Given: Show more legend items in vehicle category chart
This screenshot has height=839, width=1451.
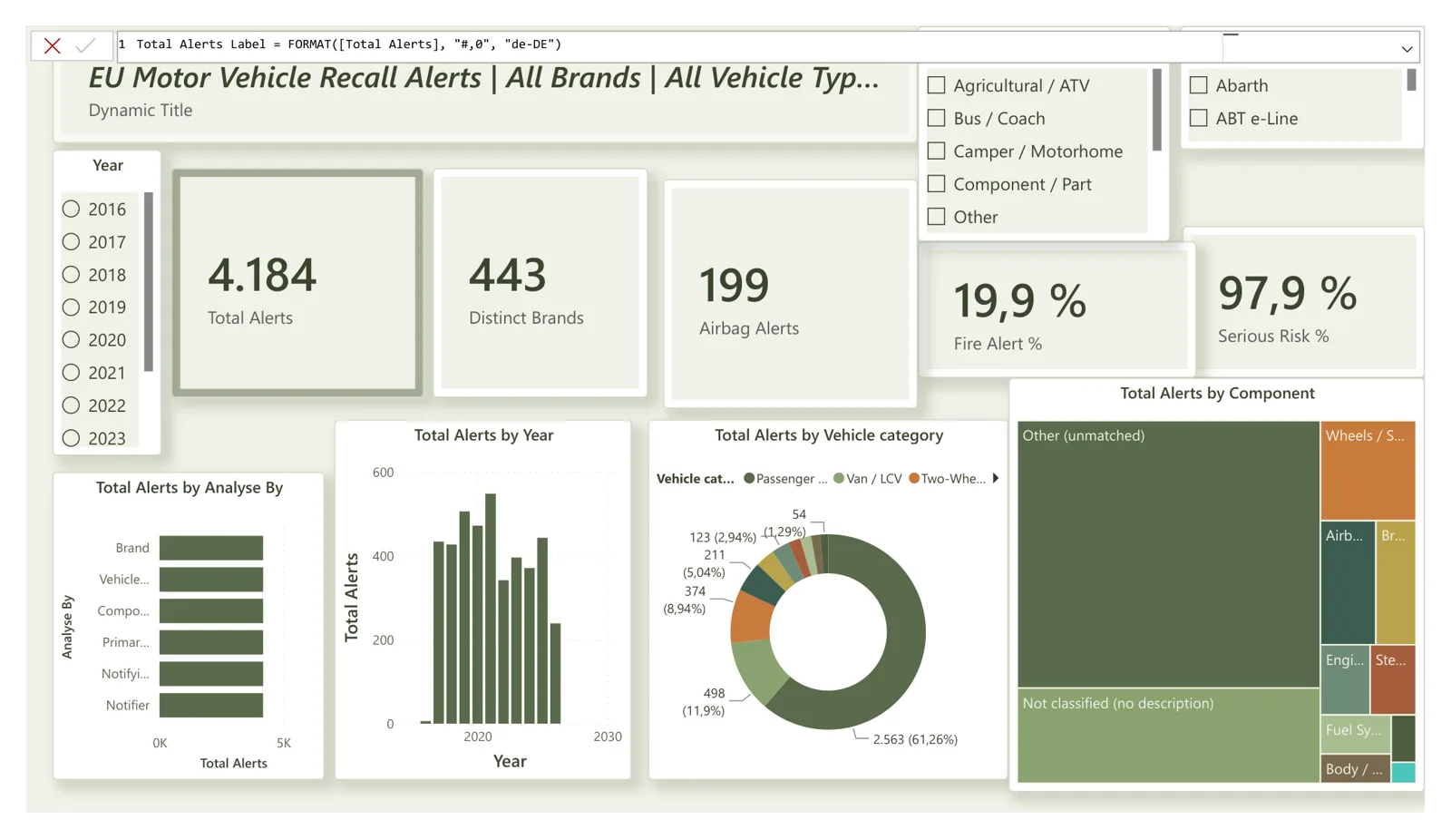Looking at the screenshot, I should (x=996, y=478).
